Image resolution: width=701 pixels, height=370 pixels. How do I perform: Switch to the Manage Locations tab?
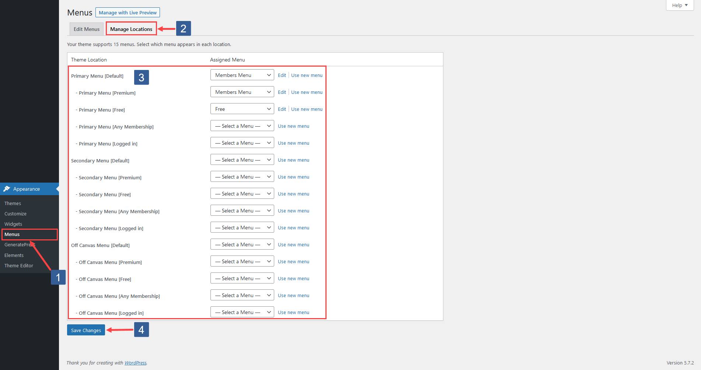[x=131, y=29]
